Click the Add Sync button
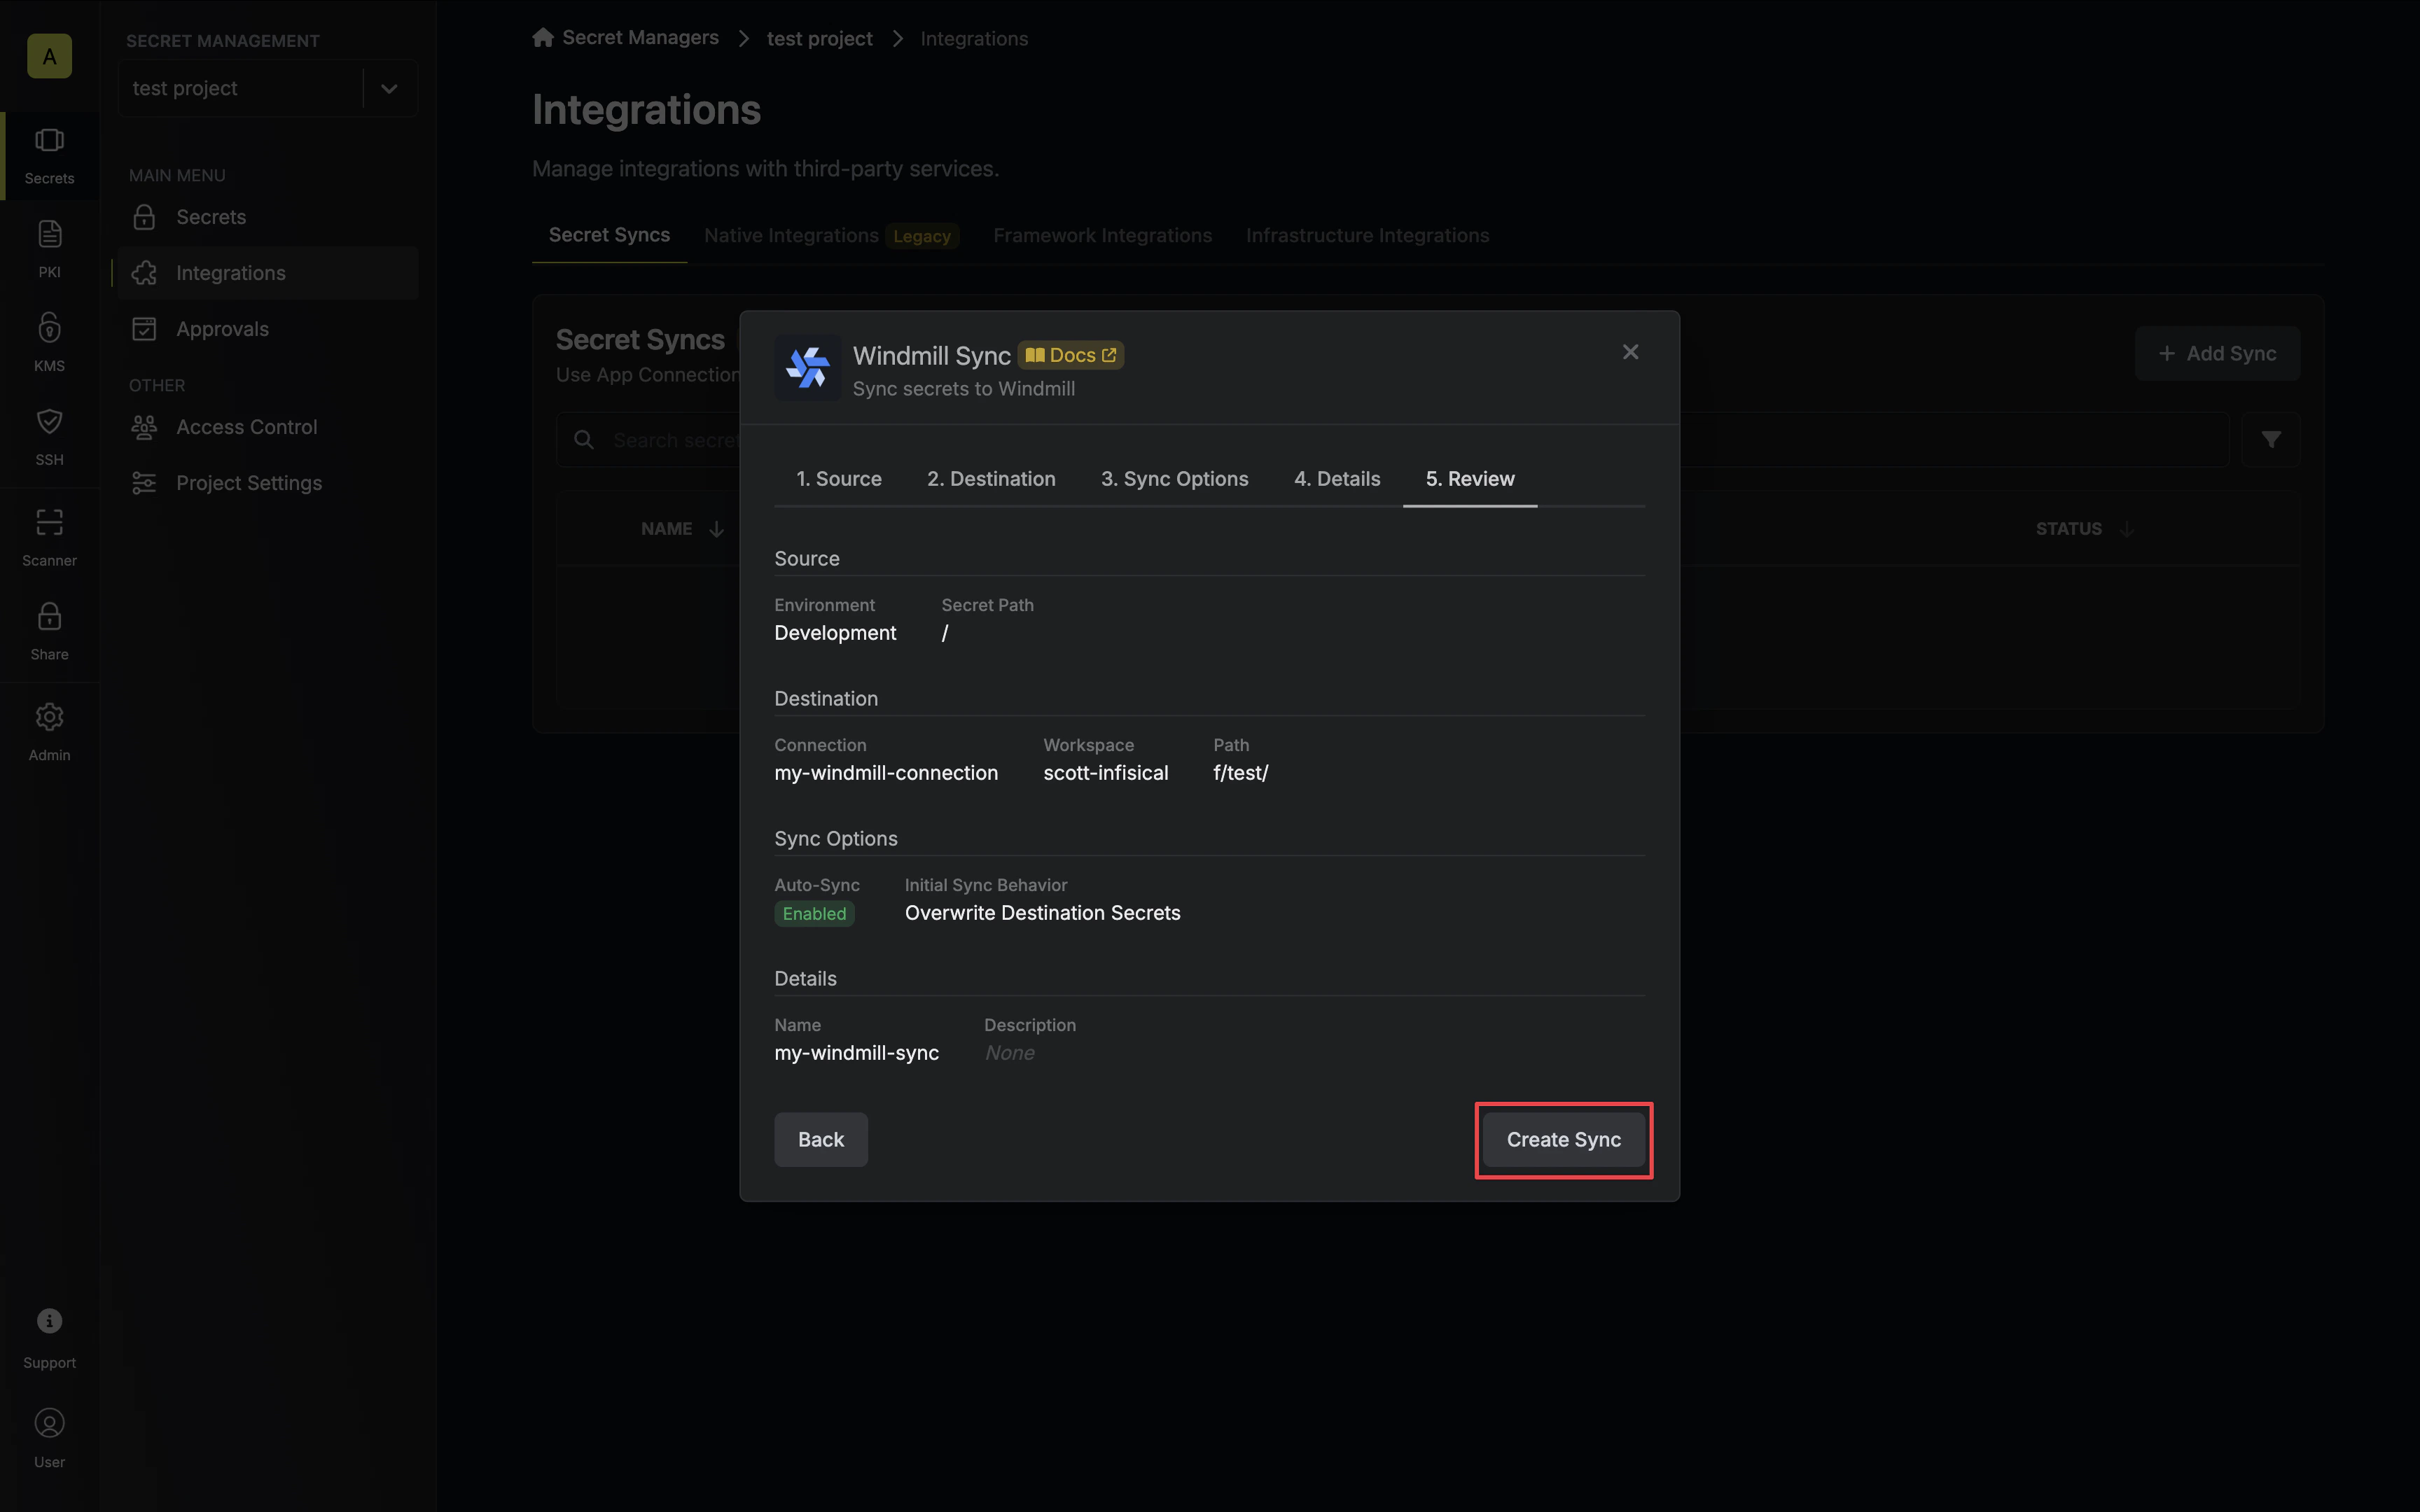 pos(2217,354)
